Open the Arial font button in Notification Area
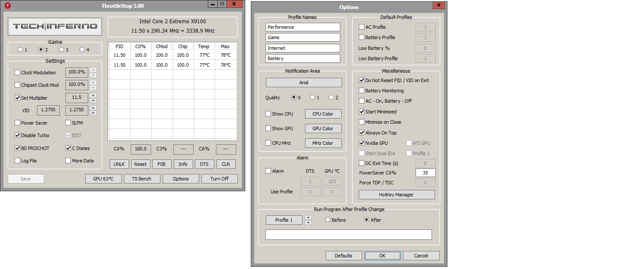The width and height of the screenshot is (632, 269). coord(304,83)
